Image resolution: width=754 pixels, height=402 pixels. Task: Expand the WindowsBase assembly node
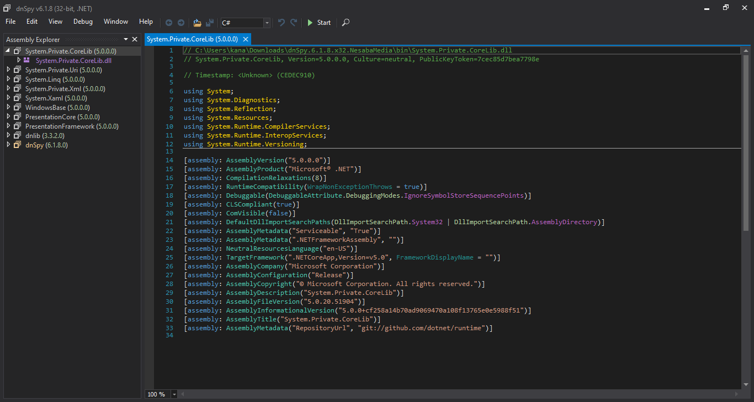(8, 108)
